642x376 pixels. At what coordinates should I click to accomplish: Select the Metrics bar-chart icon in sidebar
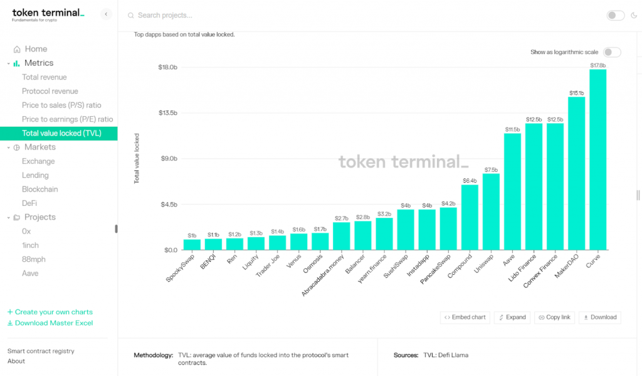[15, 63]
